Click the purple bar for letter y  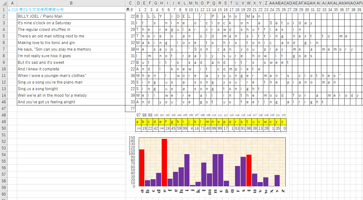(x=277, y=181)
